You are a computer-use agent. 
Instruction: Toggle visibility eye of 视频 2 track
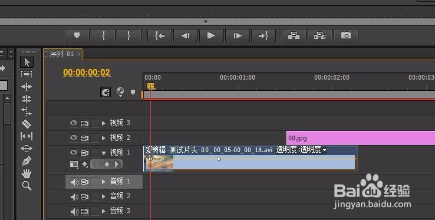click(74, 137)
